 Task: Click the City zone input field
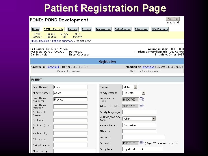coord(70,139)
